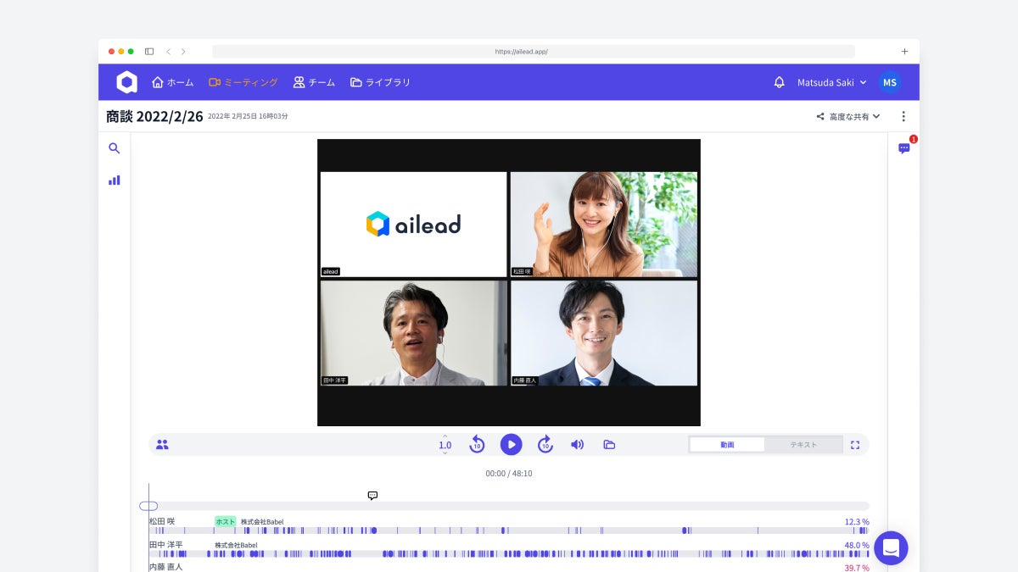Click the playhead handle on the seek bar
This screenshot has height=572, width=1018.
pyautogui.click(x=148, y=506)
